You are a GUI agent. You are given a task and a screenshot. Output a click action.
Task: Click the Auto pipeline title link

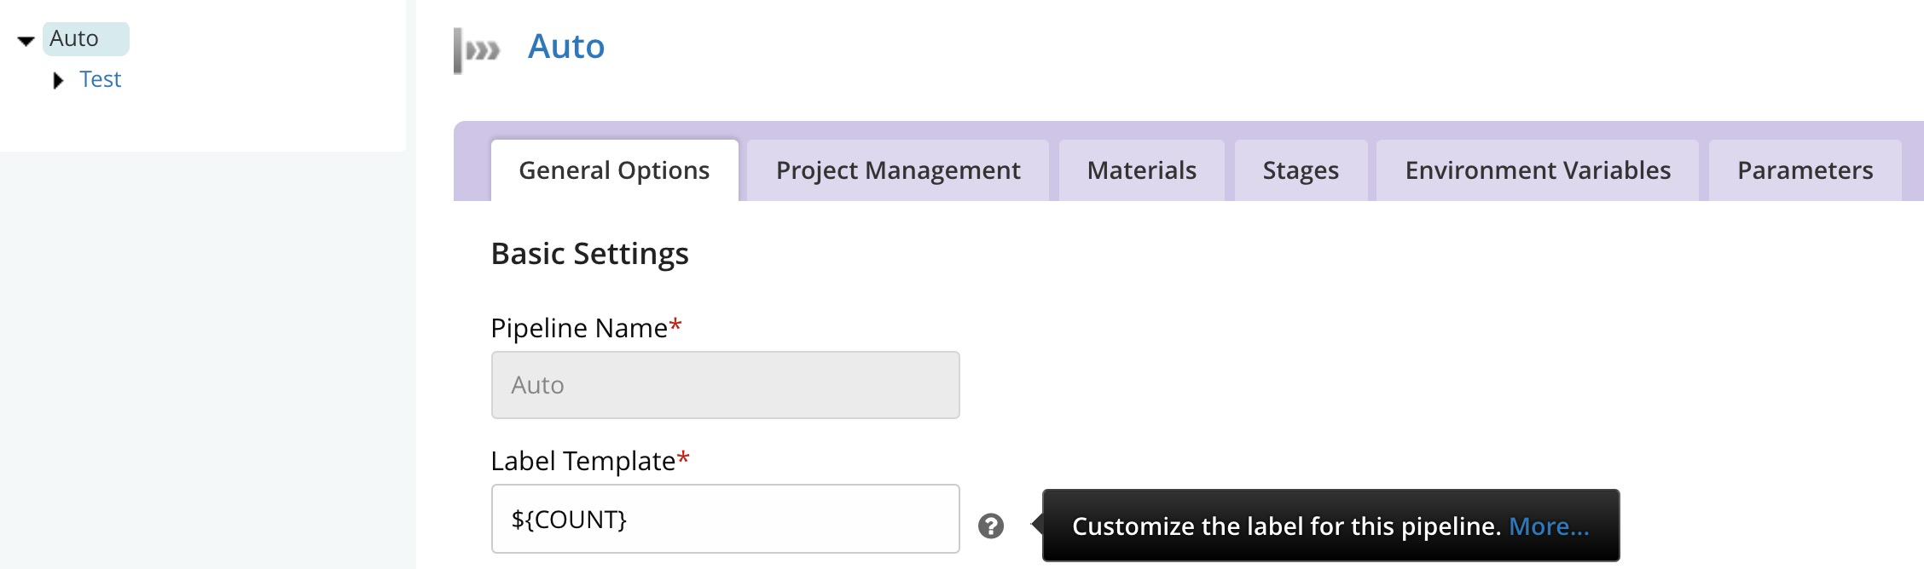(566, 46)
